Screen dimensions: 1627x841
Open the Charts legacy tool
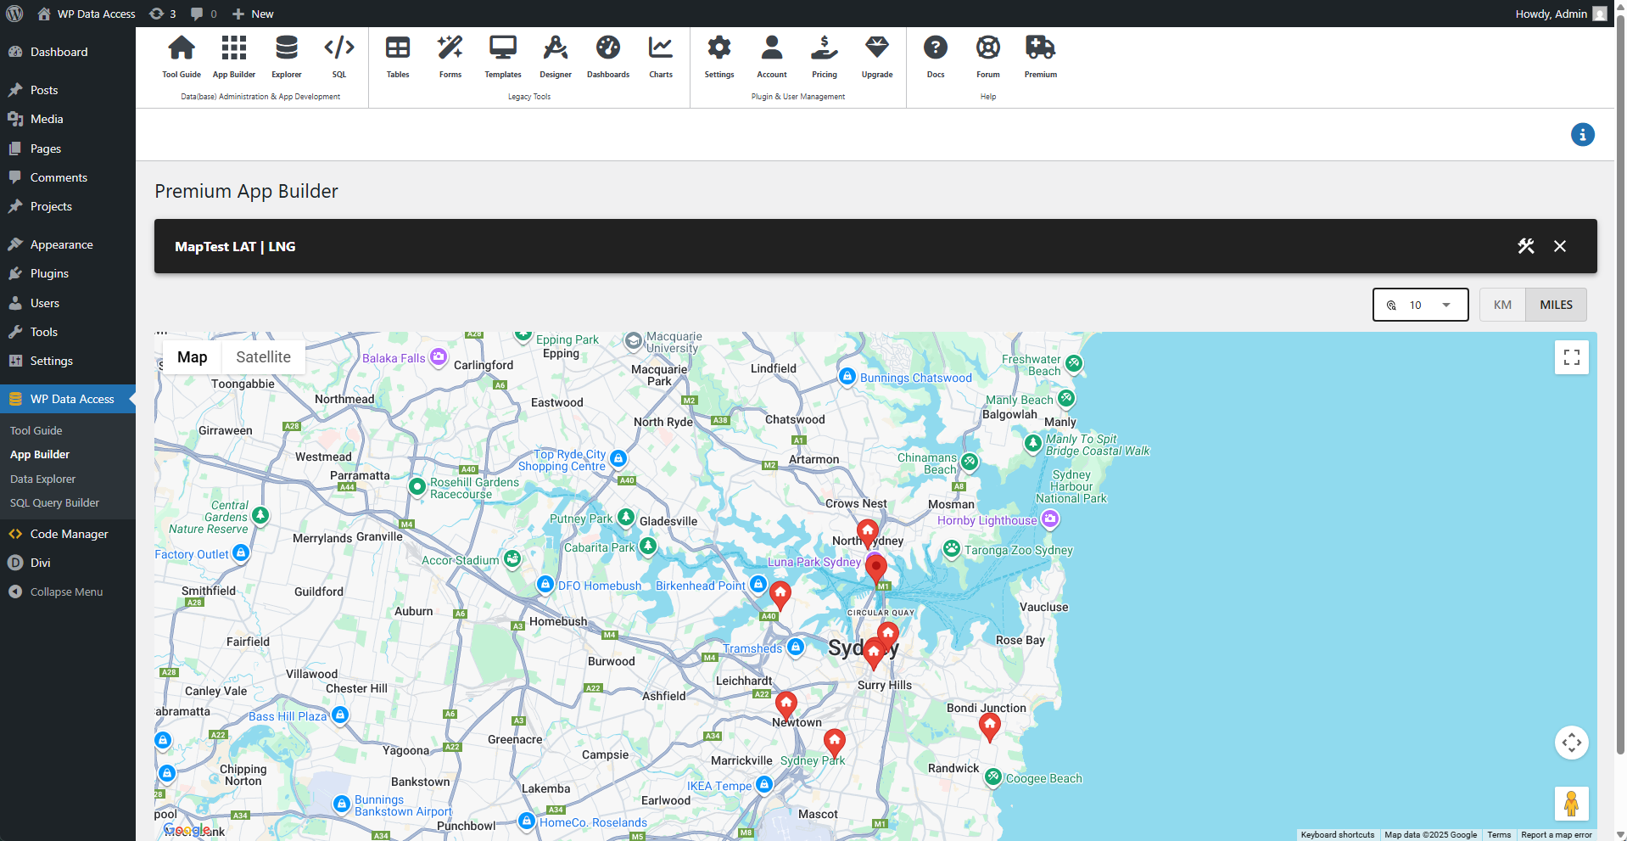pos(660,56)
